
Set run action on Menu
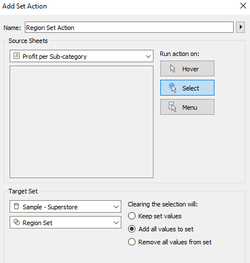pyautogui.click(x=187, y=107)
